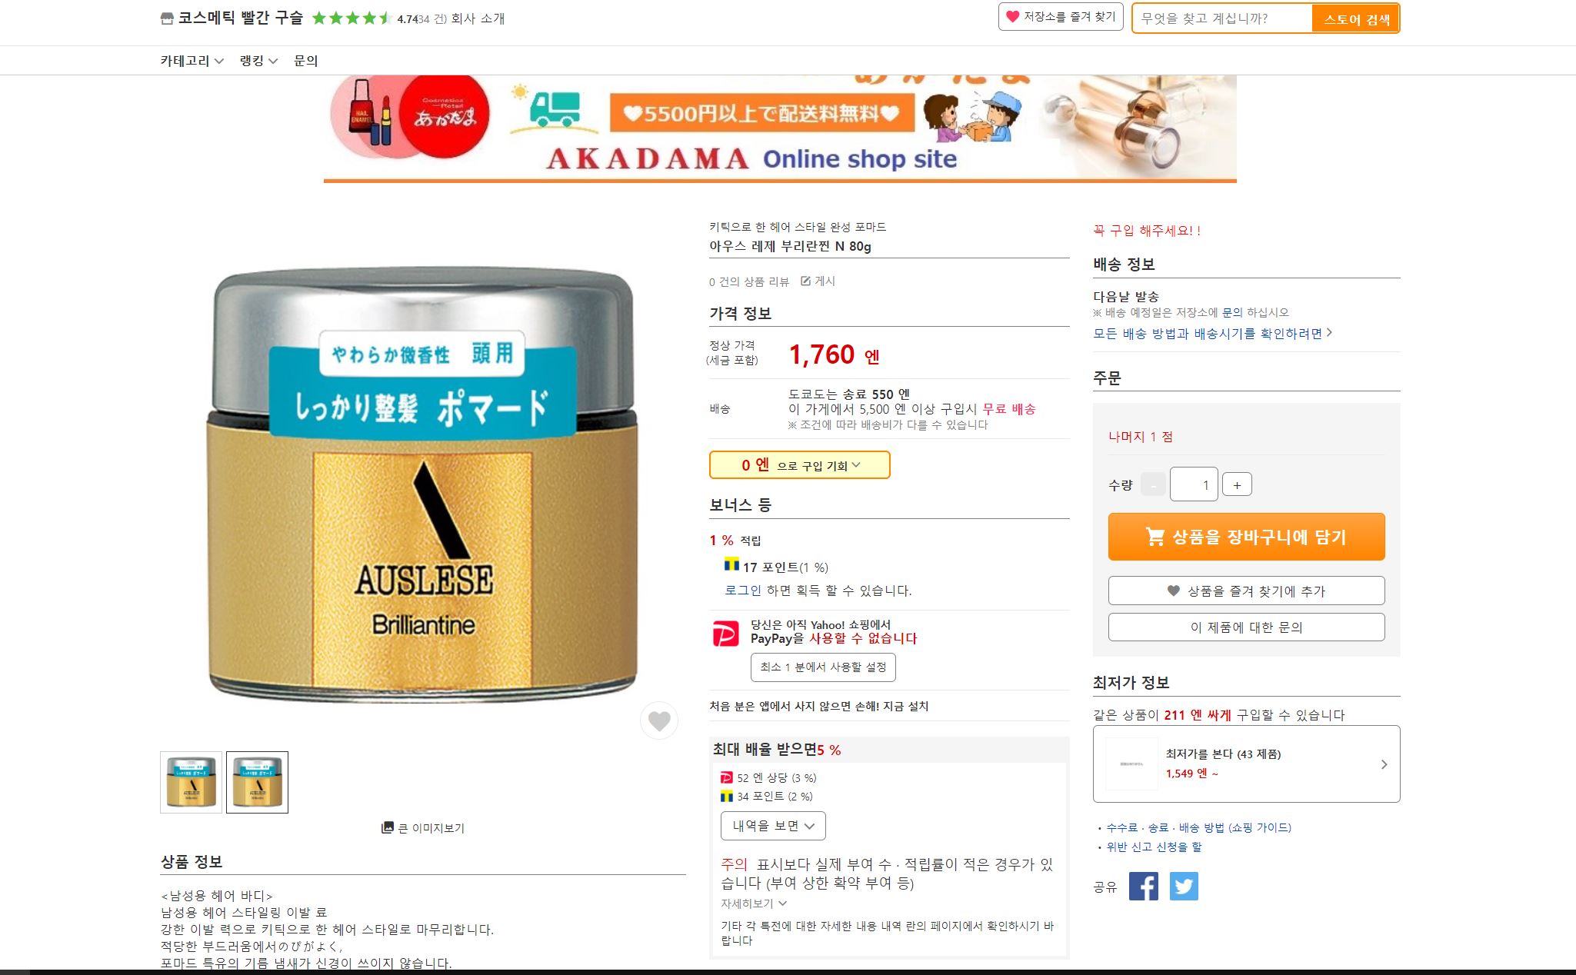The image size is (1576, 975).
Task: Click the red PayPay logo icon
Action: click(x=725, y=633)
